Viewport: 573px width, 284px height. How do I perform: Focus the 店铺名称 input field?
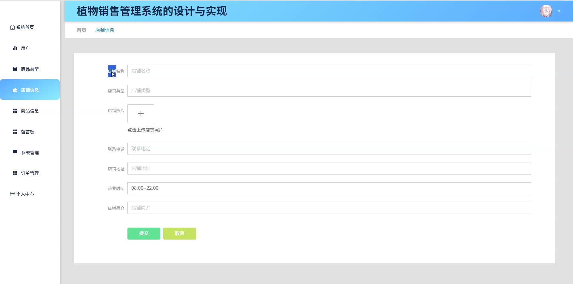coord(329,71)
